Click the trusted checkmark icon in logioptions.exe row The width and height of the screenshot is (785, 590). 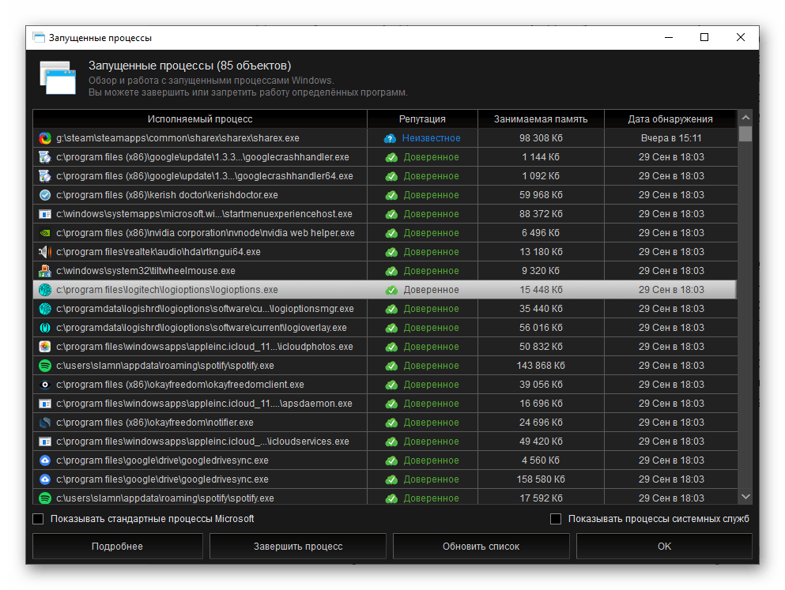pos(391,290)
